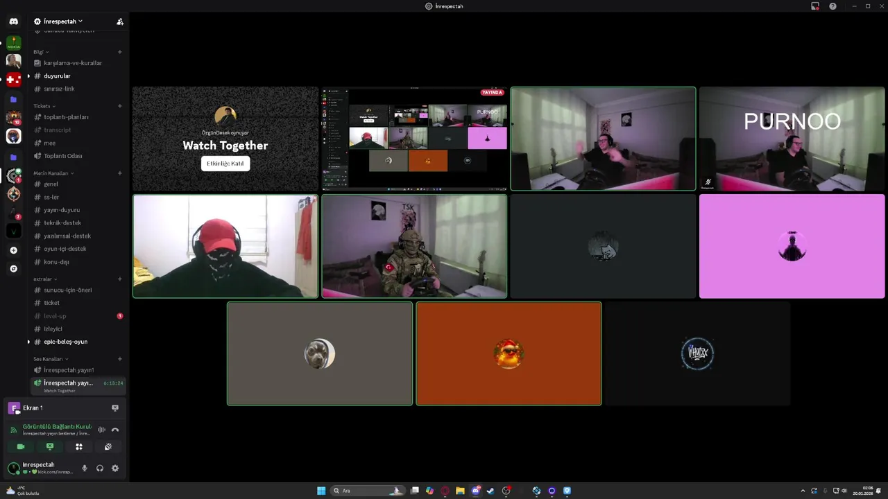Click the add a server plus icon
The image size is (888, 499).
coord(13,250)
